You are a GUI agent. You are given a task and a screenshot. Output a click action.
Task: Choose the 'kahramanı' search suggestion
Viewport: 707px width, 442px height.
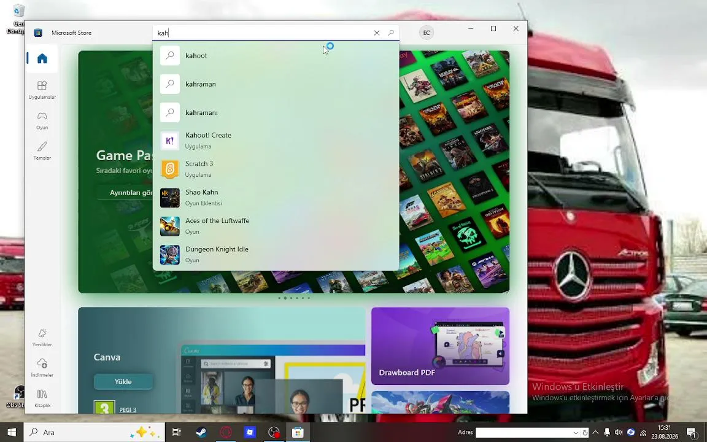click(276, 112)
